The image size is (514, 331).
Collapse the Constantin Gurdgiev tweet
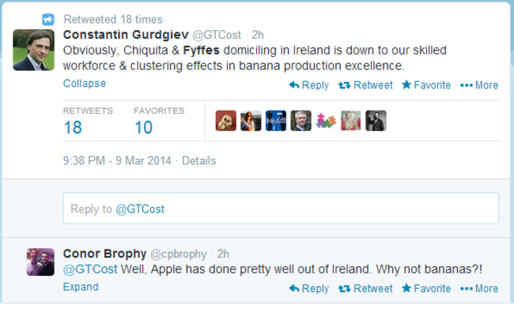click(x=84, y=84)
